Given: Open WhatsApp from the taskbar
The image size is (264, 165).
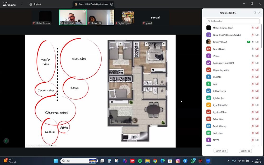Looking at the screenshot, I should coord(193,161).
